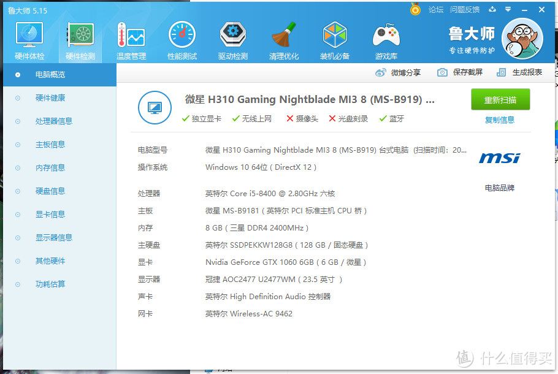Click the Windows 10 64位 operating system value
This screenshot has width=558, height=374.
(x=261, y=167)
